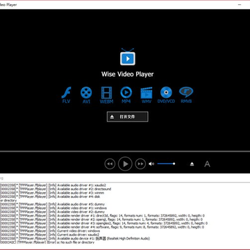The height and width of the screenshot is (250, 250).
Task: Adjust the volume slider
Action: (x=166, y=164)
